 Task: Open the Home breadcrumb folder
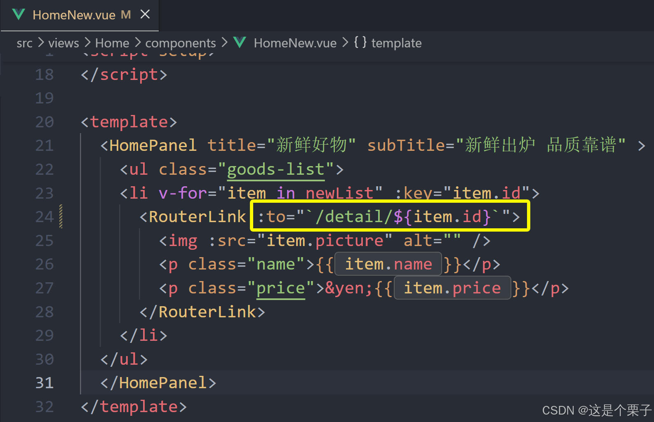[112, 43]
